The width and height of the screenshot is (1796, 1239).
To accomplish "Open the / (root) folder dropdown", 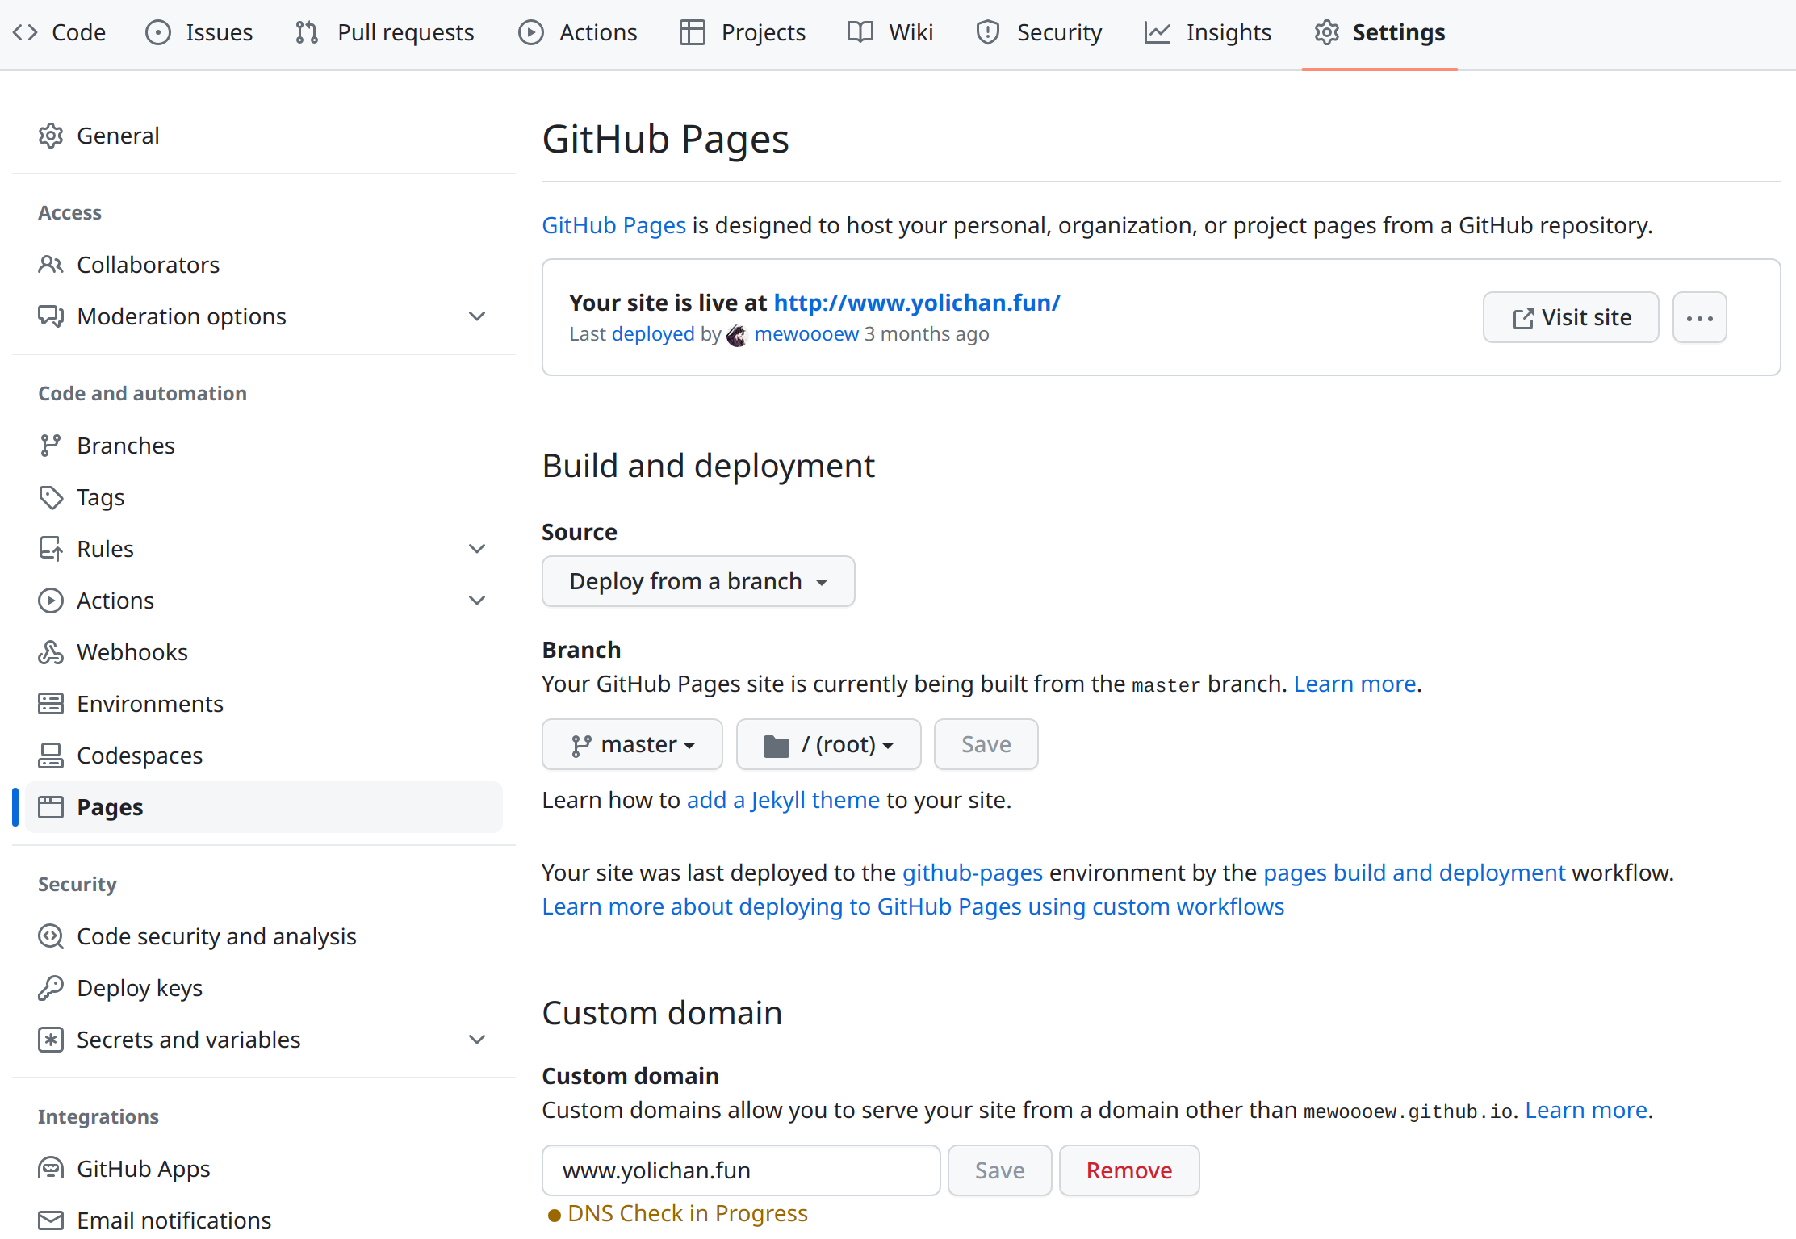I will point(828,744).
